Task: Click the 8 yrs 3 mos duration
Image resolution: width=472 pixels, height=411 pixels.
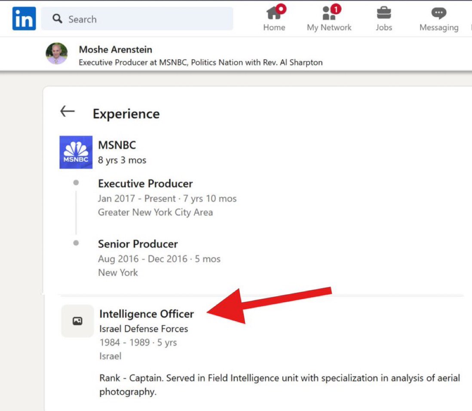Action: pyautogui.click(x=122, y=160)
